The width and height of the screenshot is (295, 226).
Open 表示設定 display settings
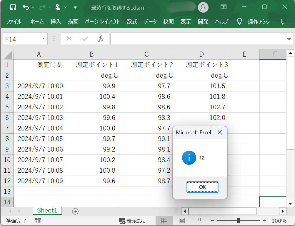coord(133,221)
